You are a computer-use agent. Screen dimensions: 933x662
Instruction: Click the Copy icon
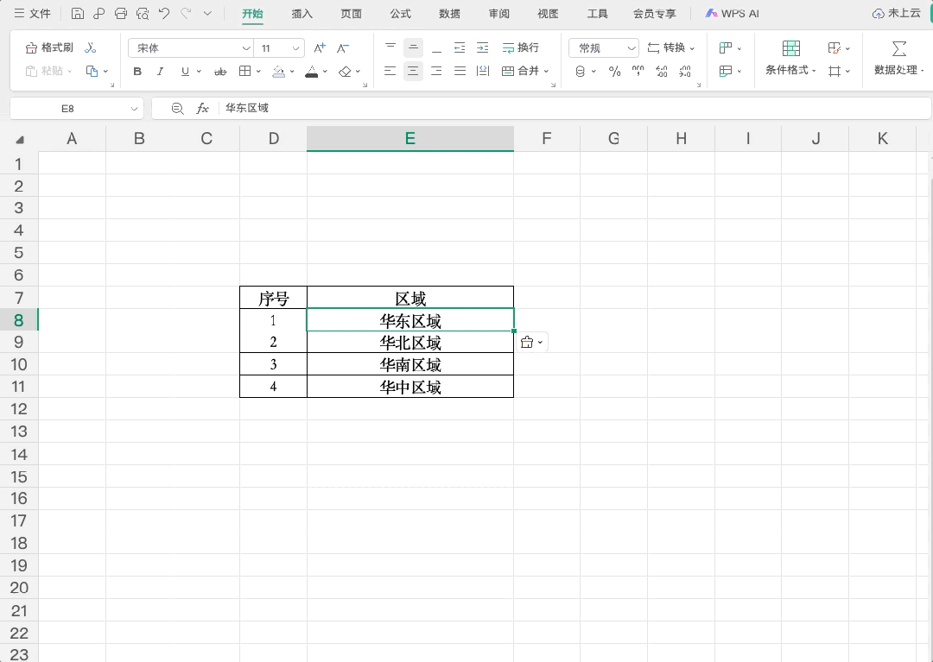tap(92, 72)
